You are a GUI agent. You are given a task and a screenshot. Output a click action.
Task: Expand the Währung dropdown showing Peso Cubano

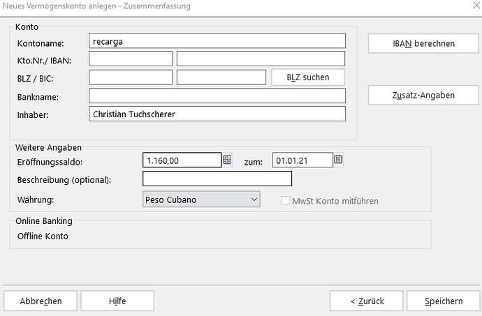click(x=253, y=200)
